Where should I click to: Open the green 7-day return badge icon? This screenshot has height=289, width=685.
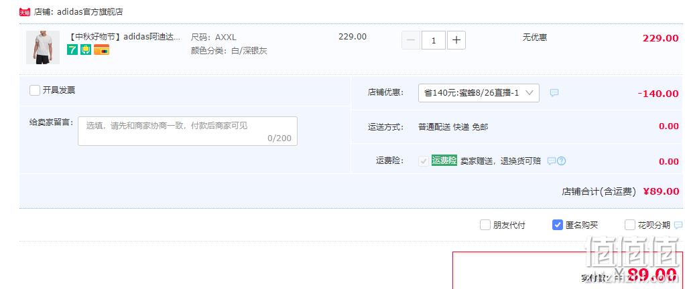[72, 50]
